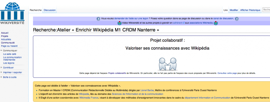Click the Wikimedia logo after 'associations Wikimedia'
Screen dimensions: 270x102
tap(216, 23)
